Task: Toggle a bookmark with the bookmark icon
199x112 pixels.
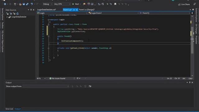Action: click(x=115, y=4)
